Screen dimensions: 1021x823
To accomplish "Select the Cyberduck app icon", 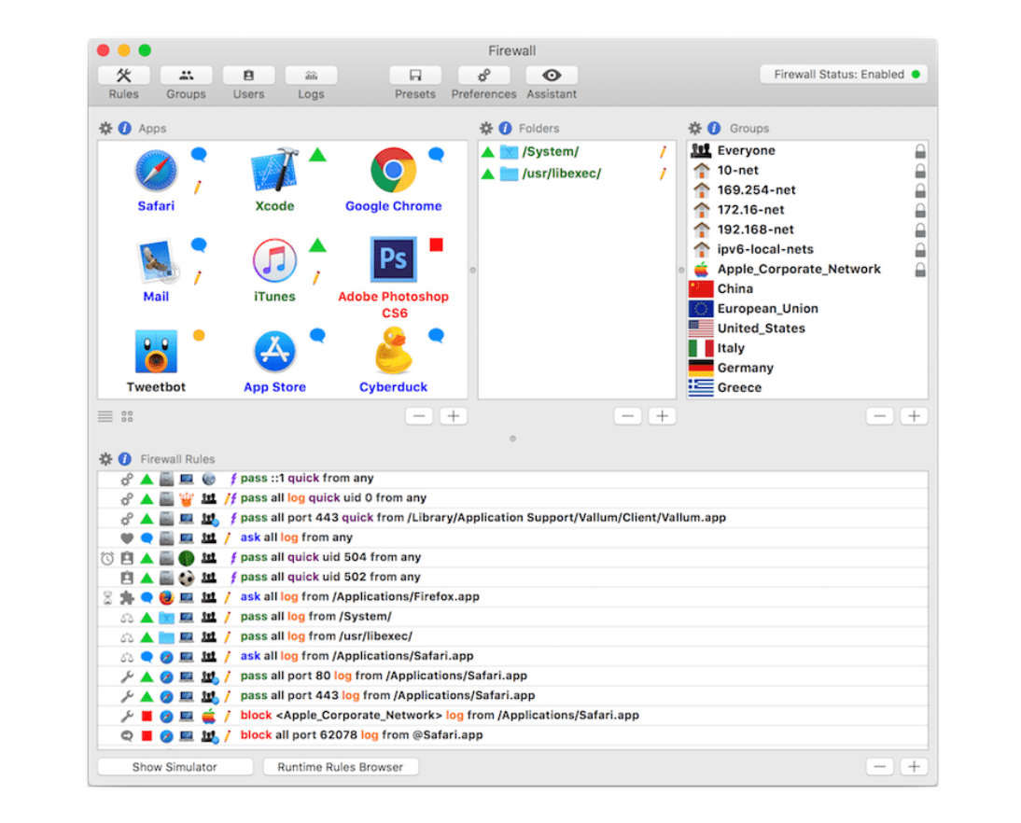I will point(393,350).
